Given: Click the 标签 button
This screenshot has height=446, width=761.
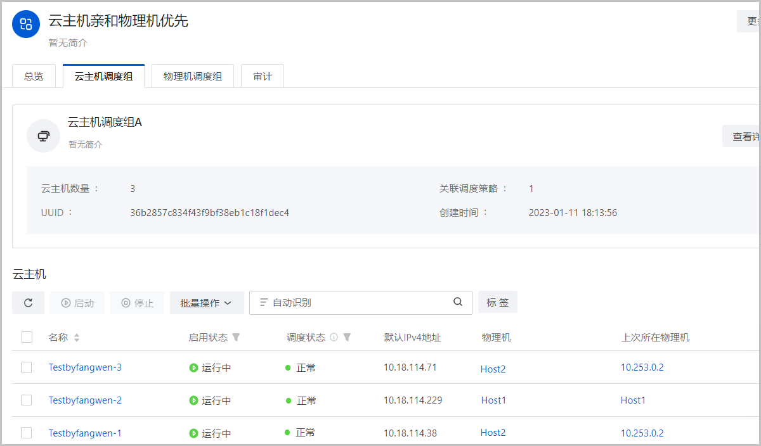Looking at the screenshot, I should click(x=498, y=302).
